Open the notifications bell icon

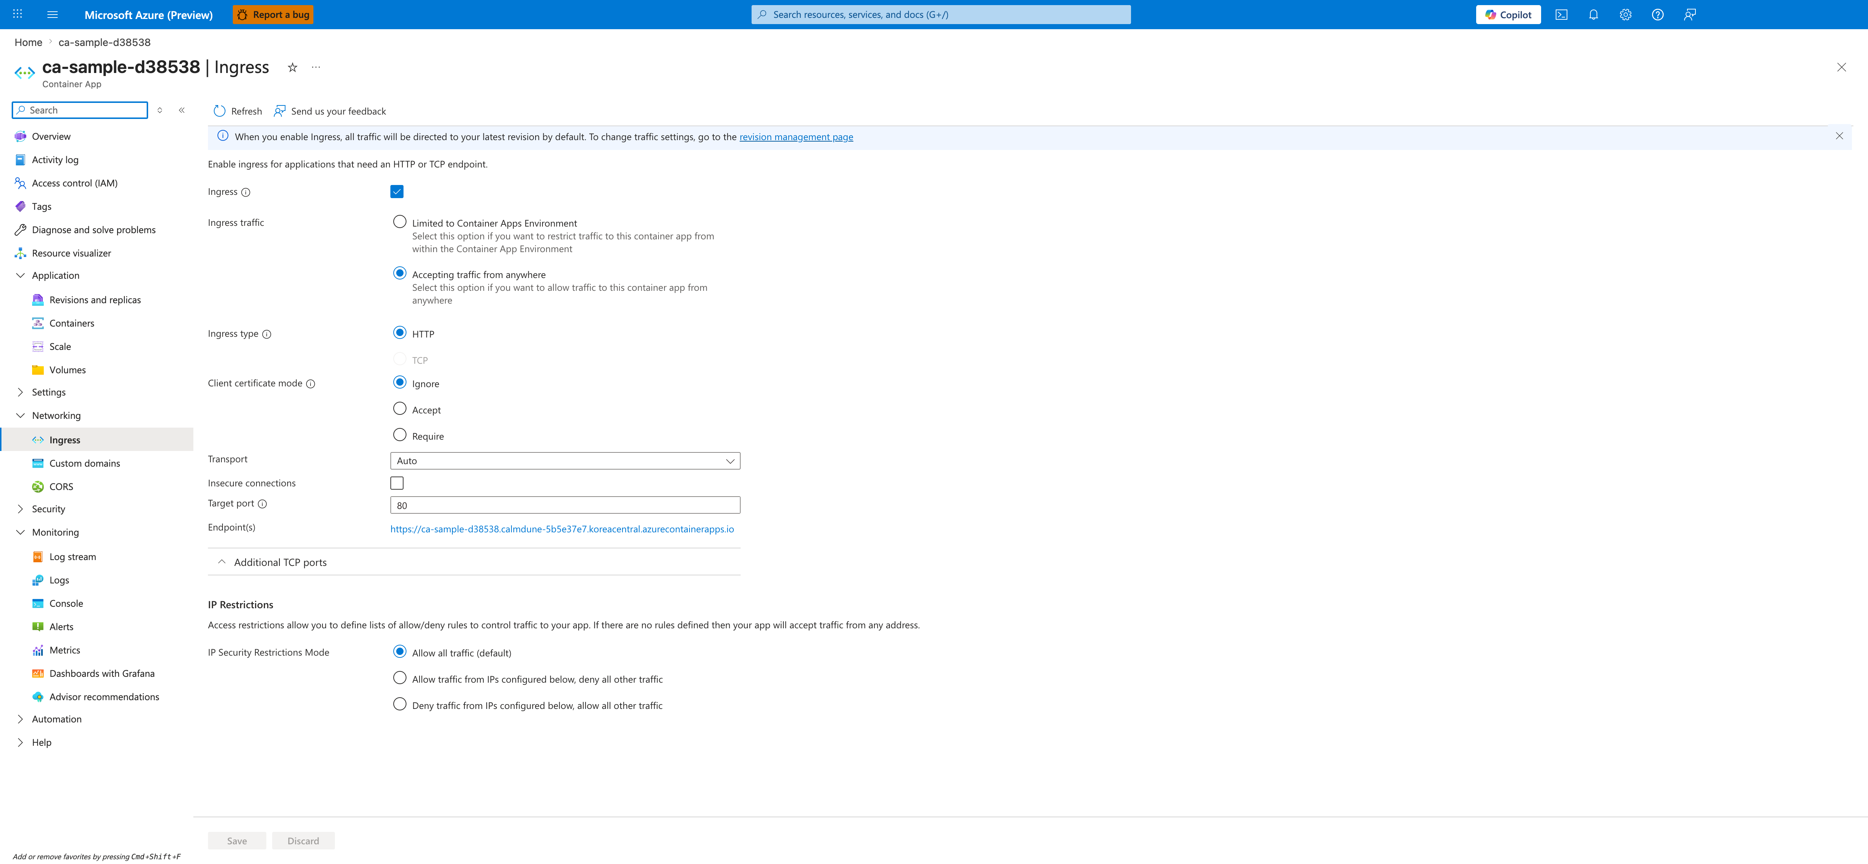click(x=1593, y=15)
